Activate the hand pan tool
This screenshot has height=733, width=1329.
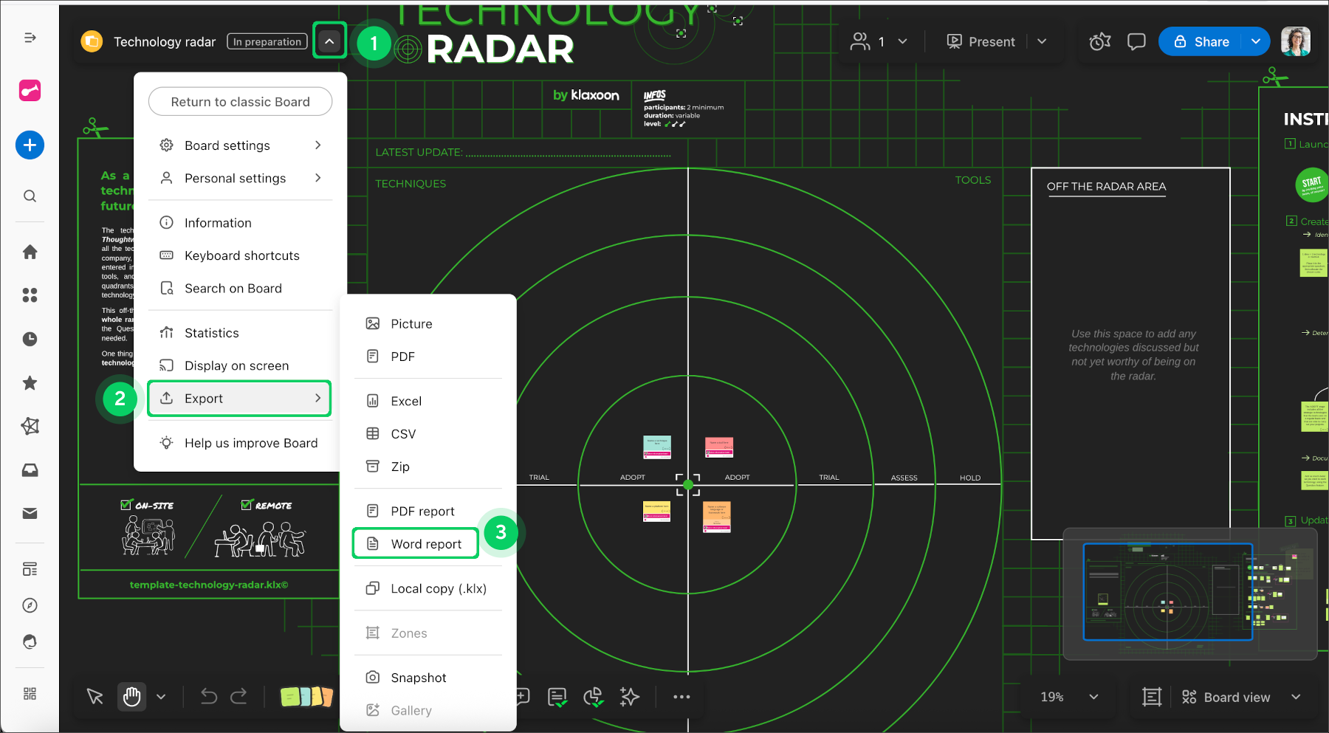point(131,697)
